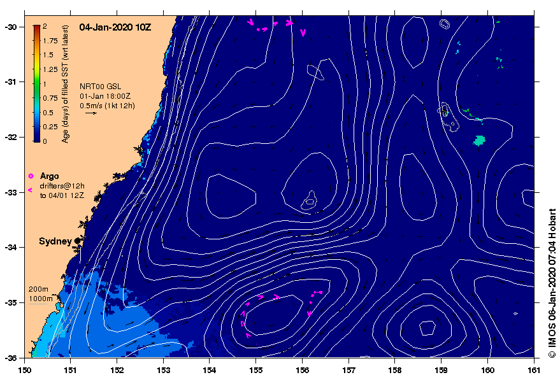Click the color bar tick label '2'
560x382 pixels.
click(x=45, y=26)
